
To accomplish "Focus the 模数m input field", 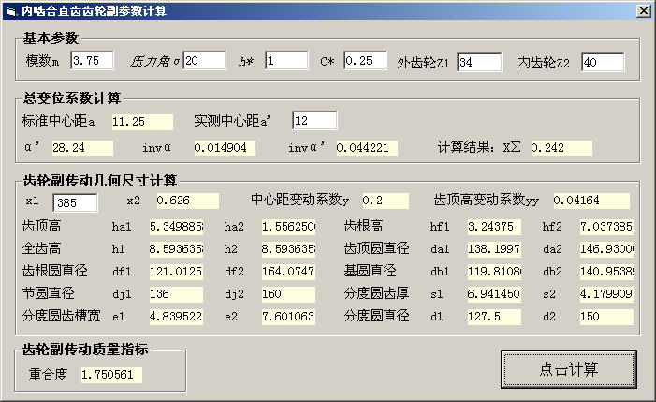I will pos(92,61).
